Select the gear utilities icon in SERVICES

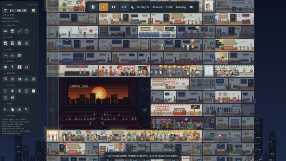click(5, 67)
